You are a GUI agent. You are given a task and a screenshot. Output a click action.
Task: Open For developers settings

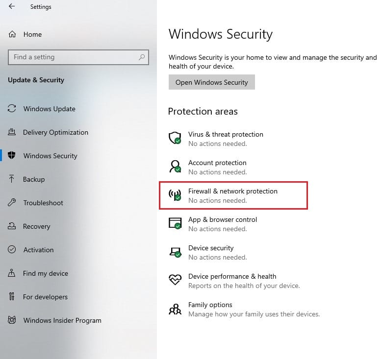(78, 297)
